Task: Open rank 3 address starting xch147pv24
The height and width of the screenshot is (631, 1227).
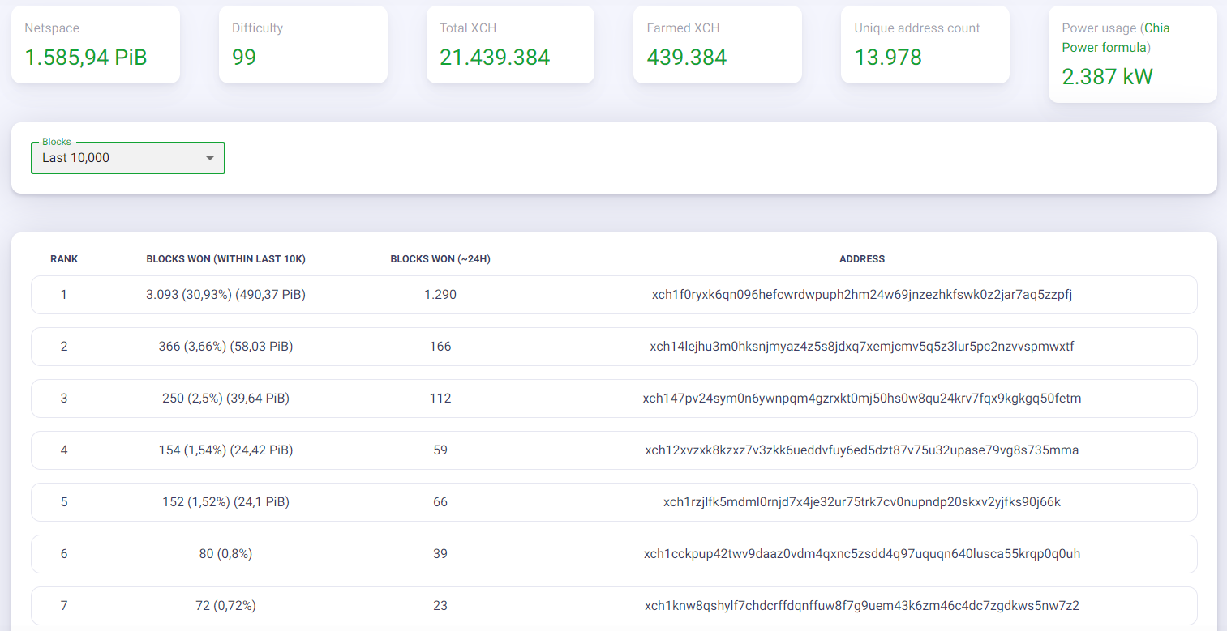Action: point(862,399)
